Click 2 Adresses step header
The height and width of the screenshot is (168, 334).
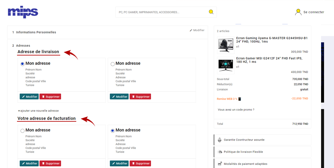(21, 45)
